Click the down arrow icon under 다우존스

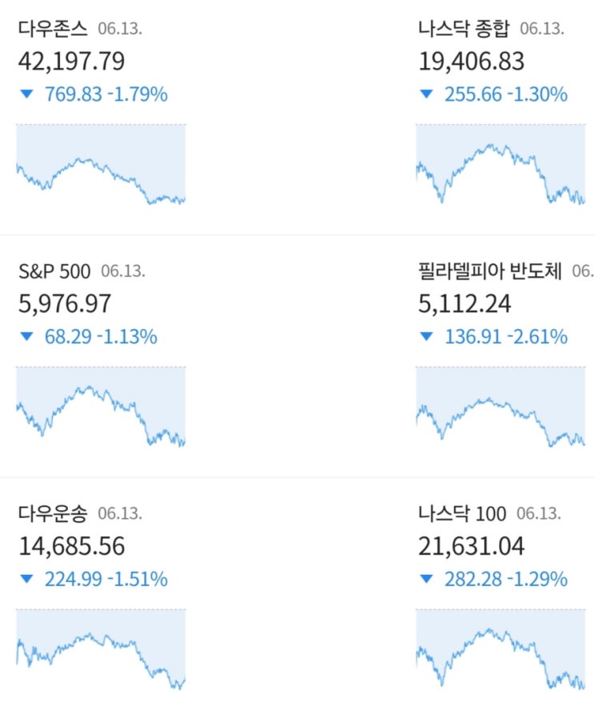pyautogui.click(x=26, y=94)
